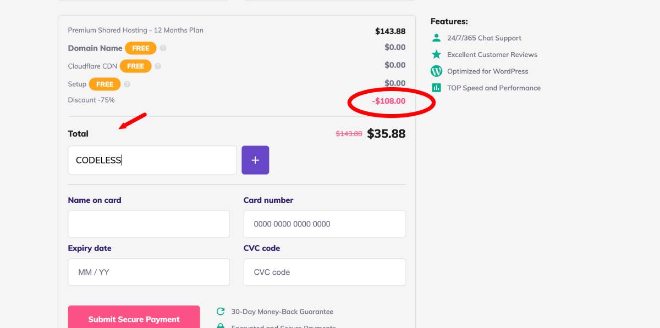This screenshot has width=660, height=328.
Task: Click the FREE badge next to Setup
Action: (x=105, y=84)
